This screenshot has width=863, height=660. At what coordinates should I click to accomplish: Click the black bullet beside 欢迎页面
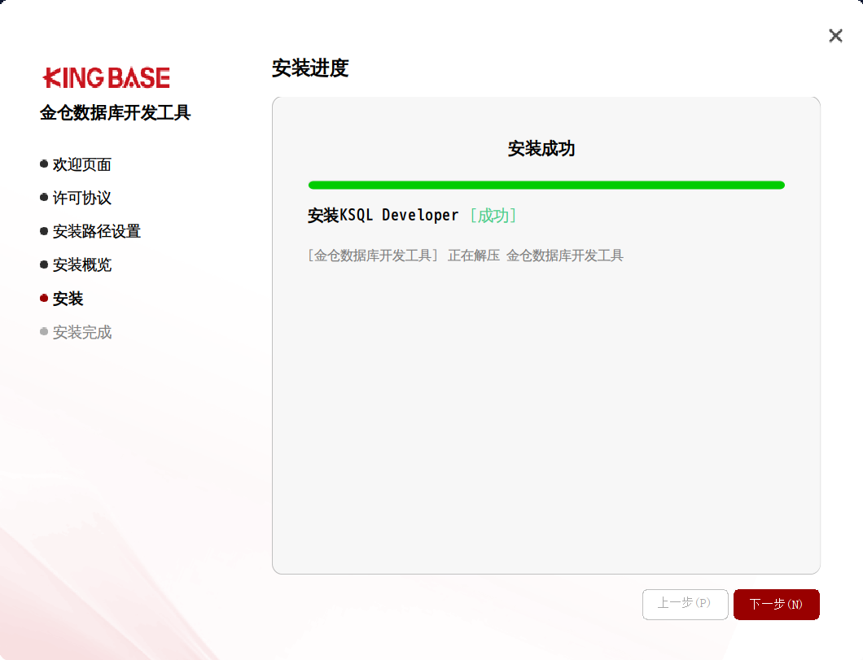click(x=44, y=164)
